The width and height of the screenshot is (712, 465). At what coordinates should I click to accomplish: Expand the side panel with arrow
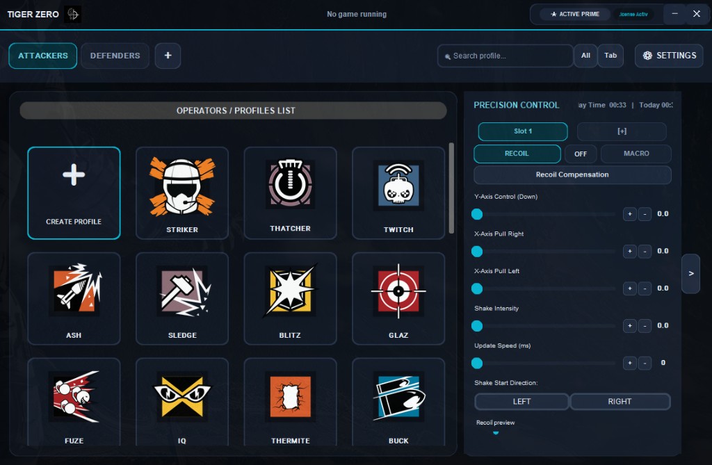[690, 273]
